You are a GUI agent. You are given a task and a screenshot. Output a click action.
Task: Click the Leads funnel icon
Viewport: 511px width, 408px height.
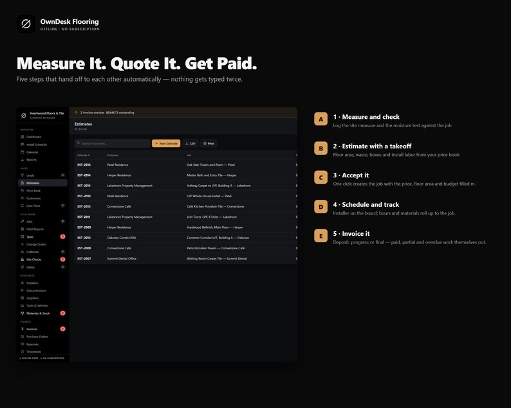(x=22, y=175)
